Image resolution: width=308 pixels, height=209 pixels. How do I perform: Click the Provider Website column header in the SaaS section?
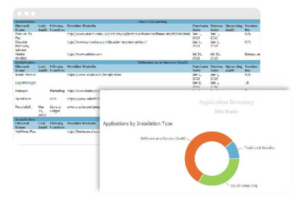click(82, 67)
